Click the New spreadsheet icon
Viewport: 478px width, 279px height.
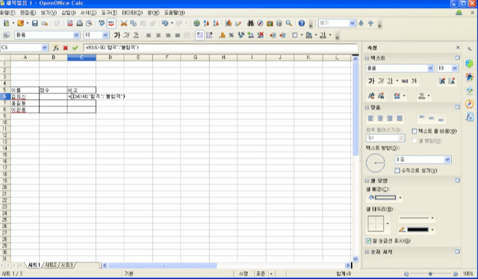click(6, 23)
